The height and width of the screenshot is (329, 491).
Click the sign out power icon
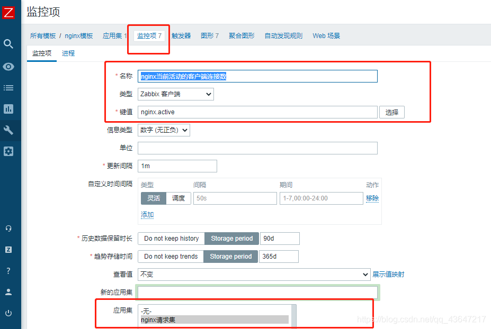[8, 313]
